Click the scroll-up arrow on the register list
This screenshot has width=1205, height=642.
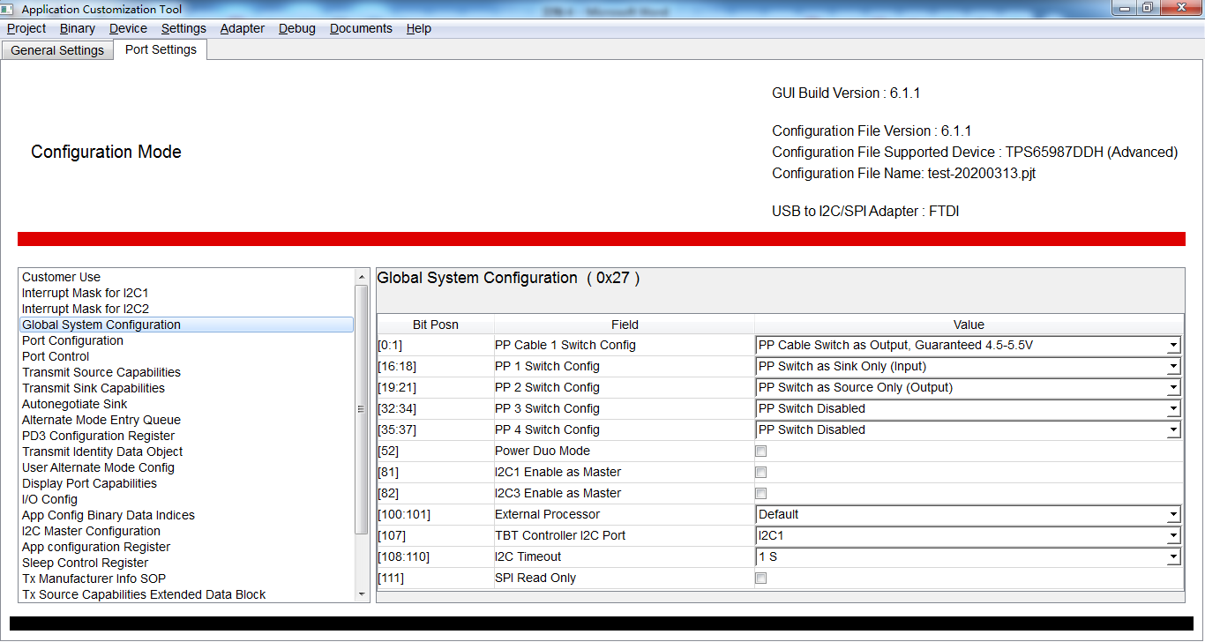point(363,275)
